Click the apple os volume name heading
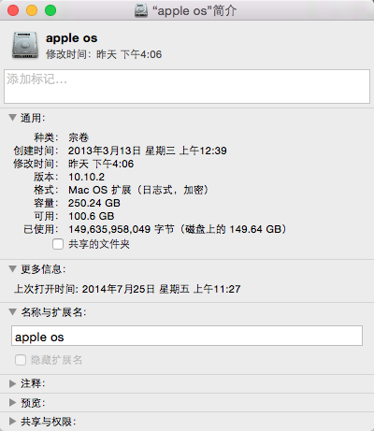 point(72,38)
